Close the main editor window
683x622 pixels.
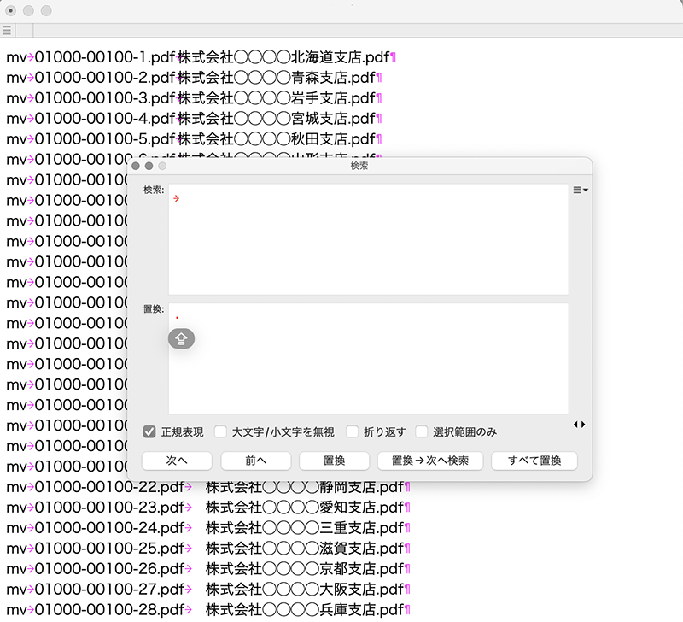[x=10, y=10]
